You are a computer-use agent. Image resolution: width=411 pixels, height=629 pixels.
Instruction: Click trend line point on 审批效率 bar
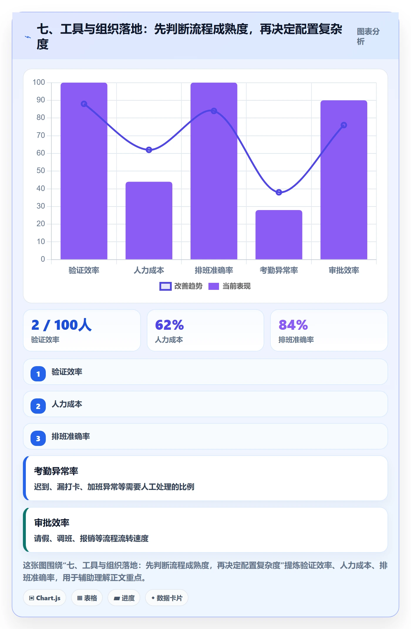(x=344, y=125)
